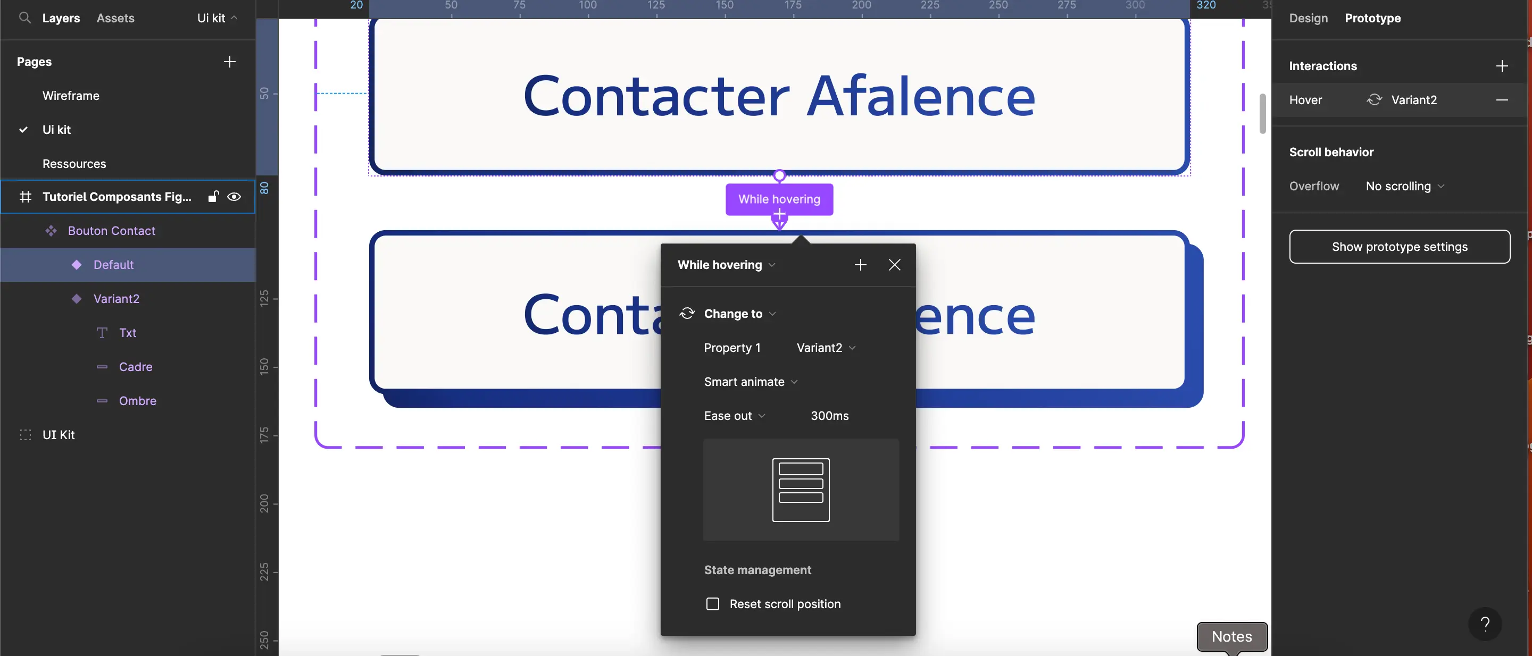This screenshot has width=1532, height=656.
Task: Click the design tab in right panel
Action: point(1308,19)
